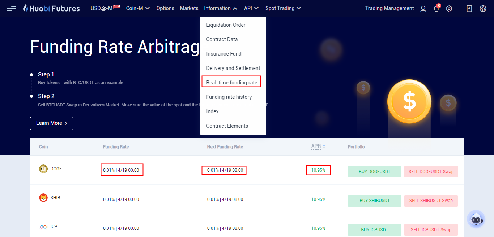Open the hamburger side menu icon
Image resolution: width=494 pixels, height=237 pixels.
point(12,8)
